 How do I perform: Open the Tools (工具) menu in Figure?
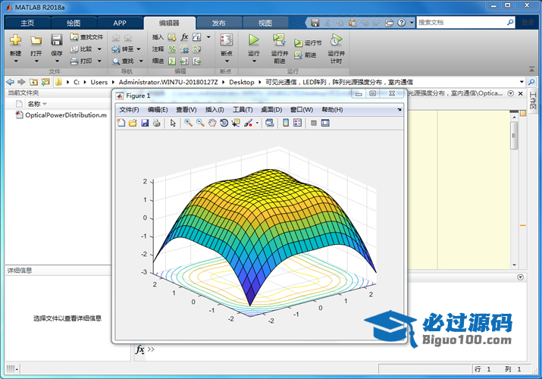[x=243, y=110]
